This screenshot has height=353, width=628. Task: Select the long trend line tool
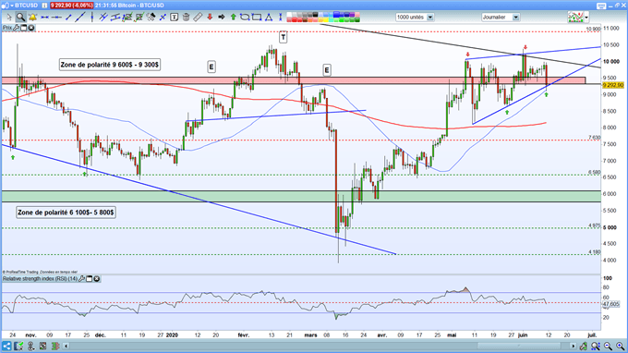(x=80, y=18)
